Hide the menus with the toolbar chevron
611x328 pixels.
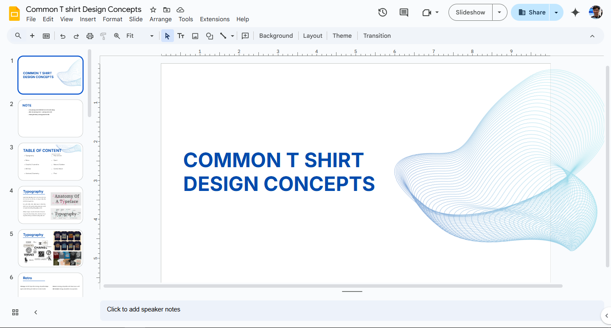(x=592, y=36)
